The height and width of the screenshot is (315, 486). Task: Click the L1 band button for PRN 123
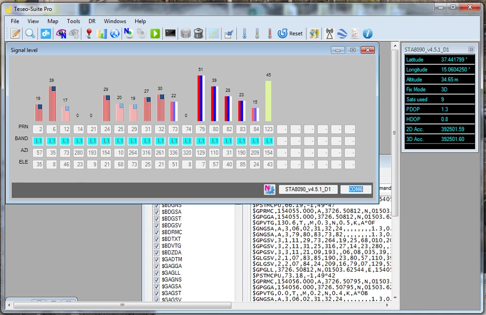tap(269, 141)
